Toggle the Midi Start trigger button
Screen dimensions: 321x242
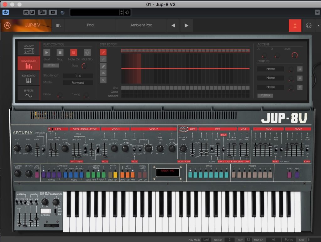tap(87, 53)
